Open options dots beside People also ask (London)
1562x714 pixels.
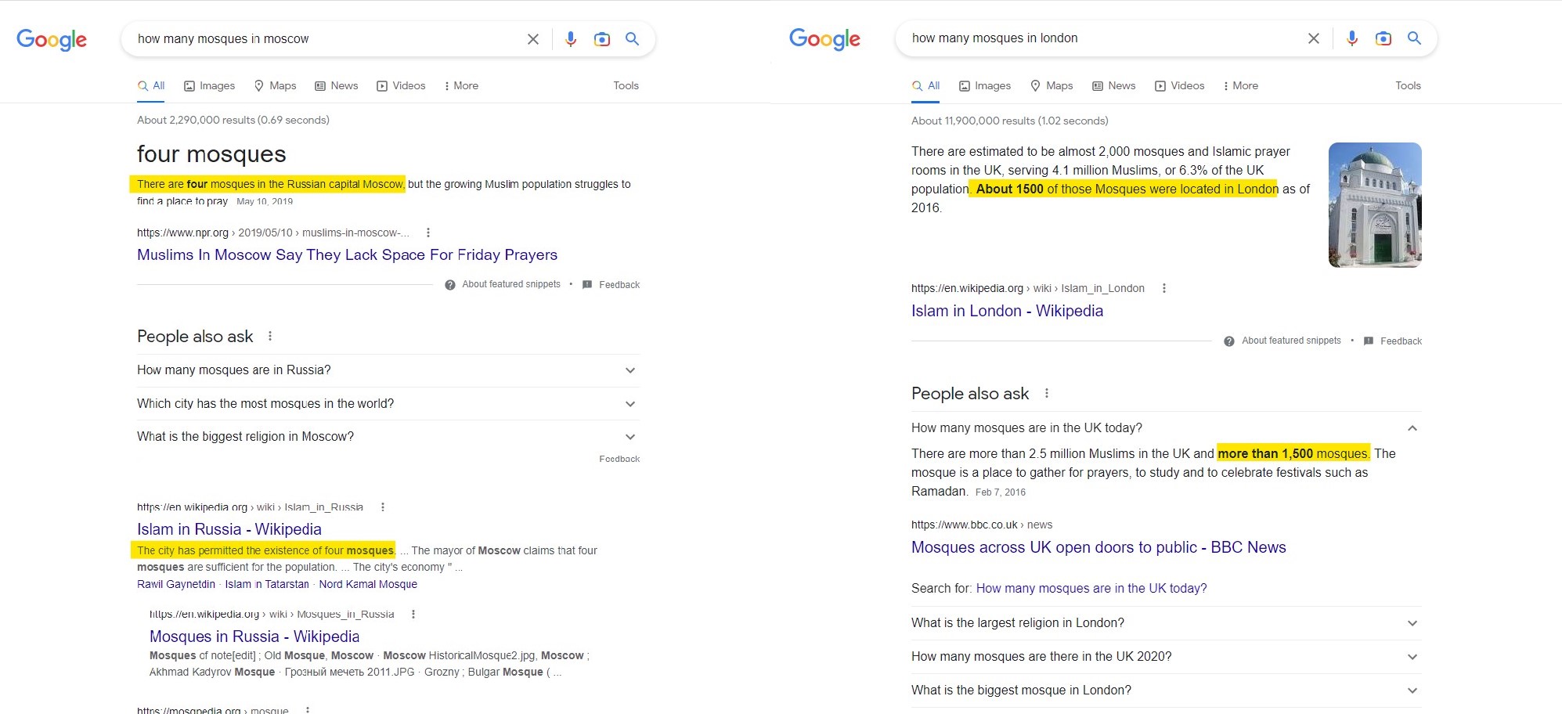[1047, 393]
